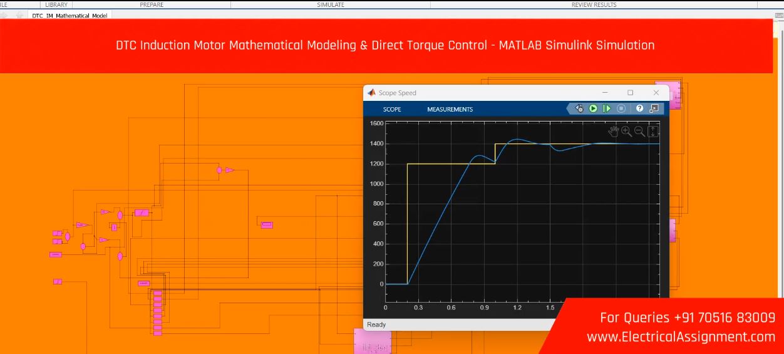Select the DTC_IM_Mathematical_Model model tab

tap(70, 16)
